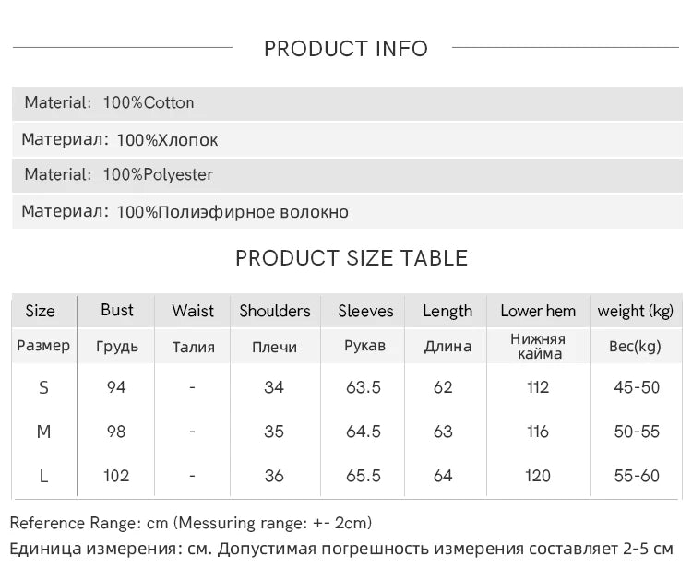Click the S size row label
692x580 pixels.
pos(43,387)
